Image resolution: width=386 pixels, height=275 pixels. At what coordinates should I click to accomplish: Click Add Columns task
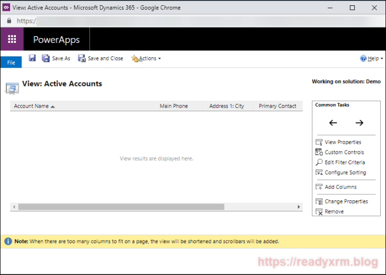click(x=340, y=187)
